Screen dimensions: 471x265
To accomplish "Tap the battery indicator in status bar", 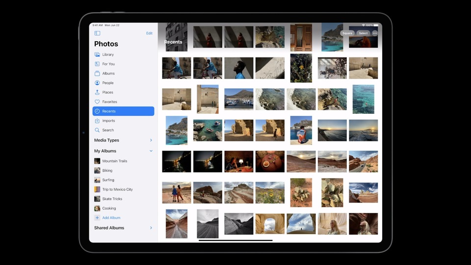I will (376, 25).
